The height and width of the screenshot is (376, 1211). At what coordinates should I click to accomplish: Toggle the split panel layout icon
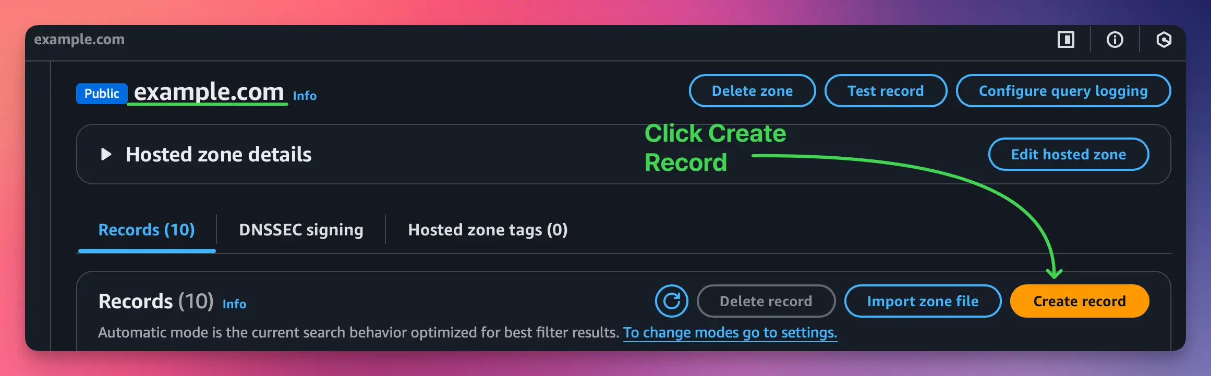pyautogui.click(x=1065, y=40)
